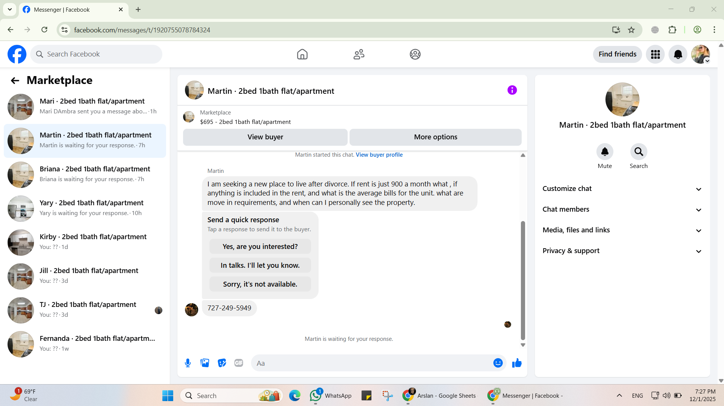
Task: Open a new browser tab
Action: [138, 9]
